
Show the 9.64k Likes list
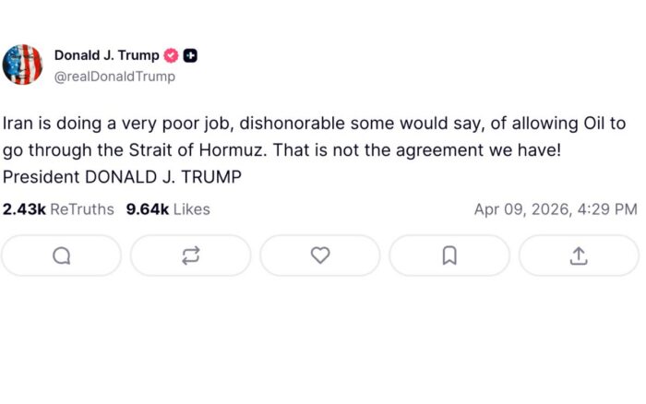coord(168,209)
